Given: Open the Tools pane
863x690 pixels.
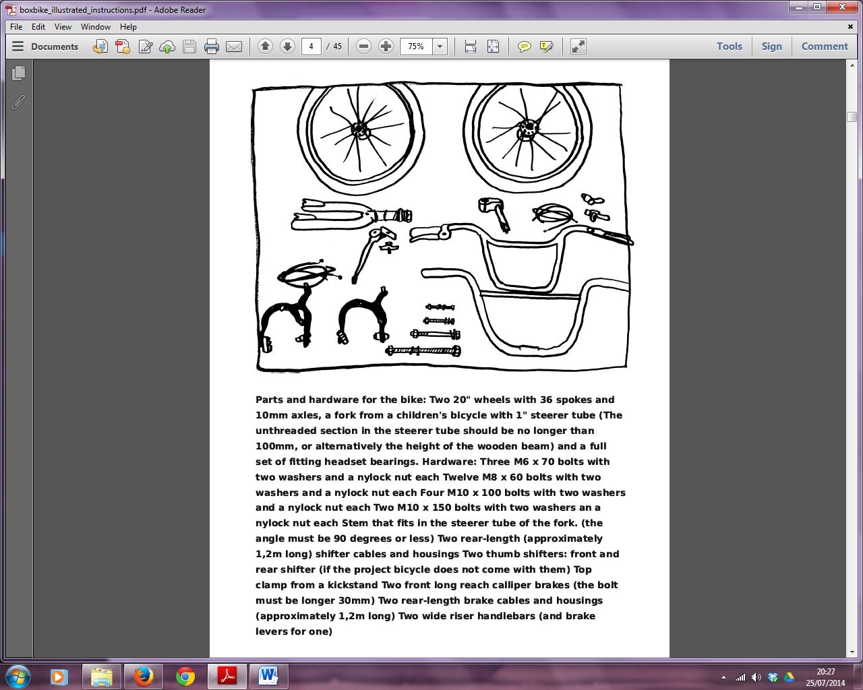Looking at the screenshot, I should [729, 46].
